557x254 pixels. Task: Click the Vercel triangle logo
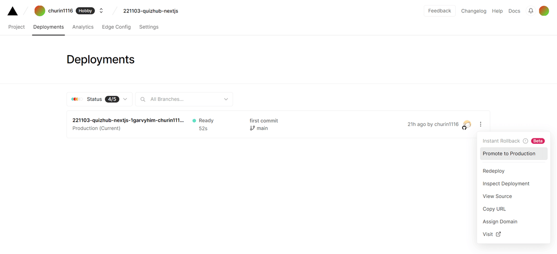(13, 11)
